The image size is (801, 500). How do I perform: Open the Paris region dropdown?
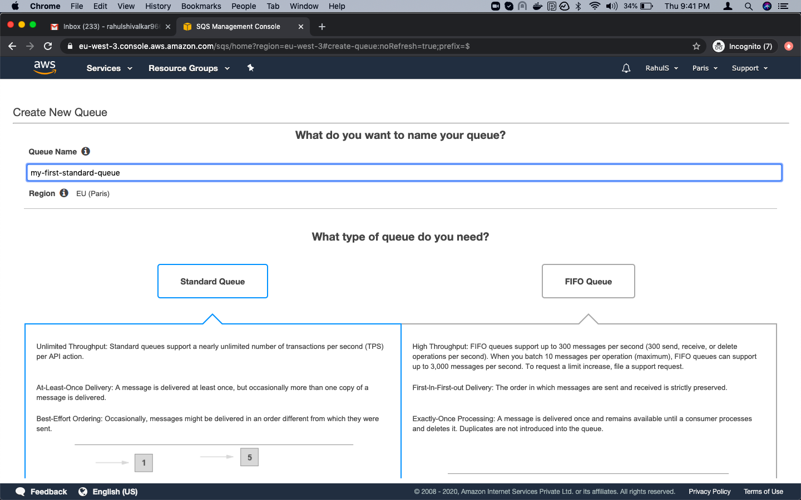[704, 68]
